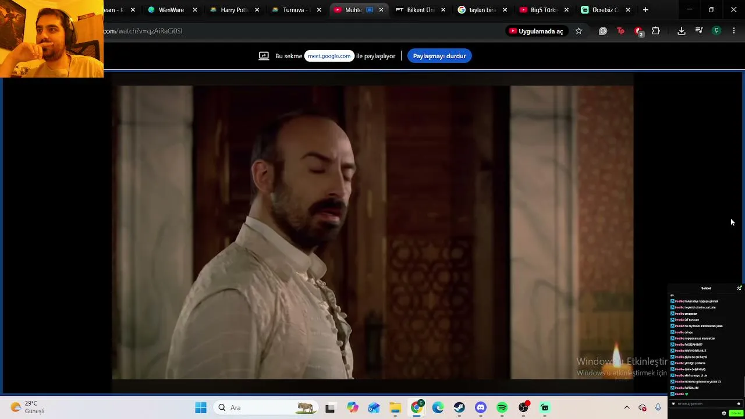The image size is (745, 419).
Task: Click the YouTube video player
Action: (x=372, y=232)
